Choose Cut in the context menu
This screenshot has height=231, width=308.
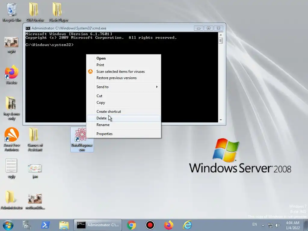(x=124, y=96)
